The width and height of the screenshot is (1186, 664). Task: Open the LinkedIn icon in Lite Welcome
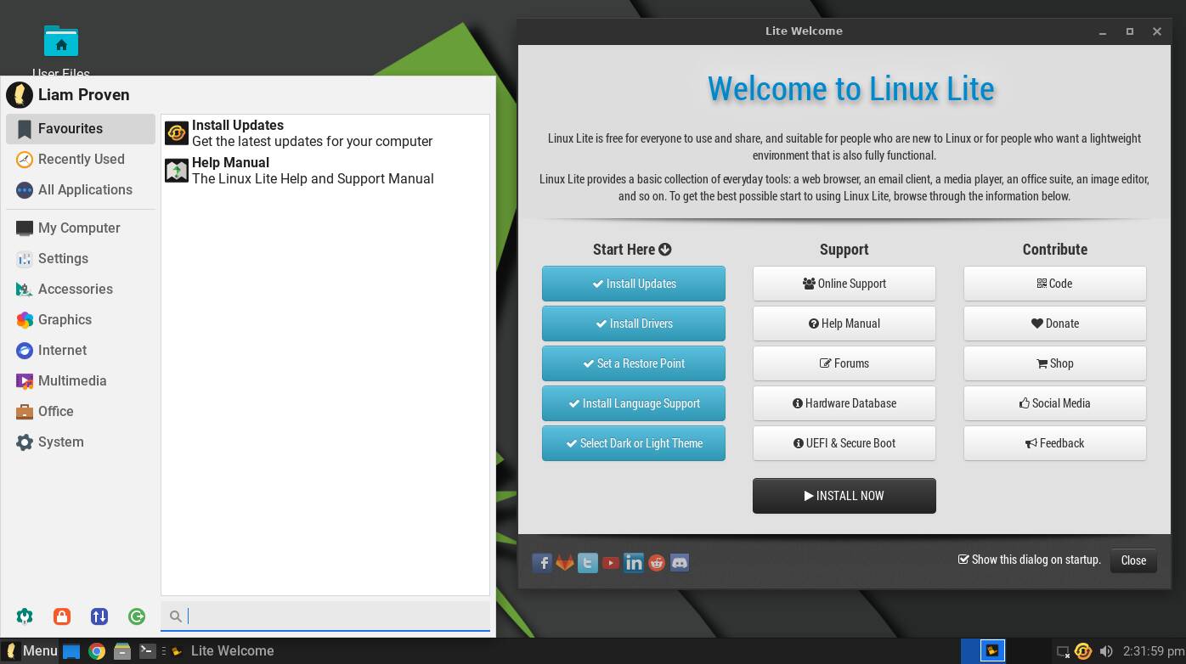[x=634, y=563]
